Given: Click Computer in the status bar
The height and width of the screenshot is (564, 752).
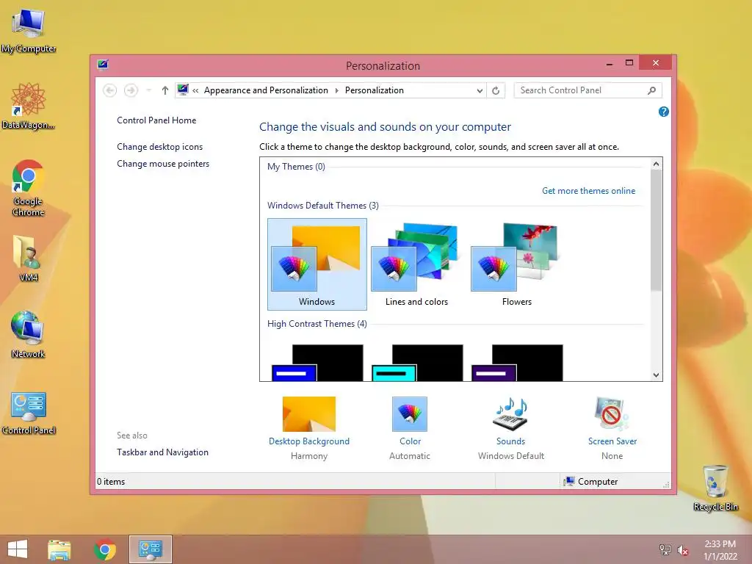Looking at the screenshot, I should pyautogui.click(x=591, y=482).
